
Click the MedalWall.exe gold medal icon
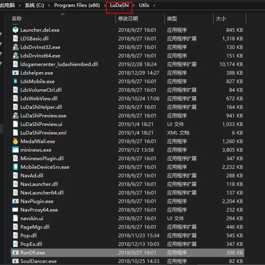point(15,141)
